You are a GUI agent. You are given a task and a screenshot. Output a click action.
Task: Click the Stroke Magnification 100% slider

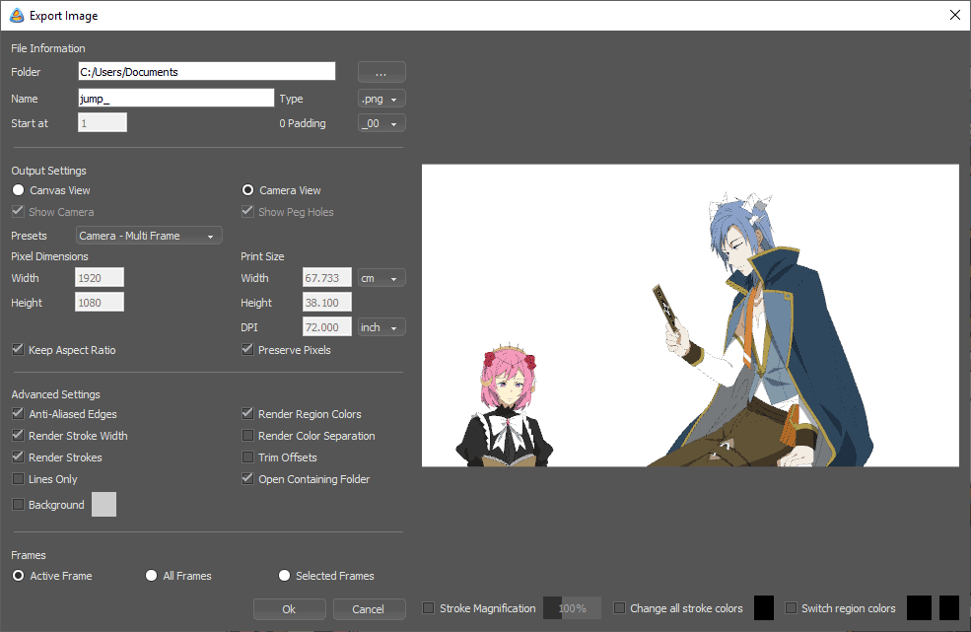[x=572, y=607]
